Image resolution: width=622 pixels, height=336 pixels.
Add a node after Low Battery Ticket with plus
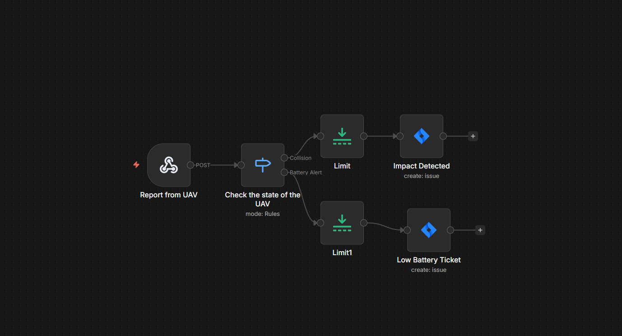coord(480,230)
